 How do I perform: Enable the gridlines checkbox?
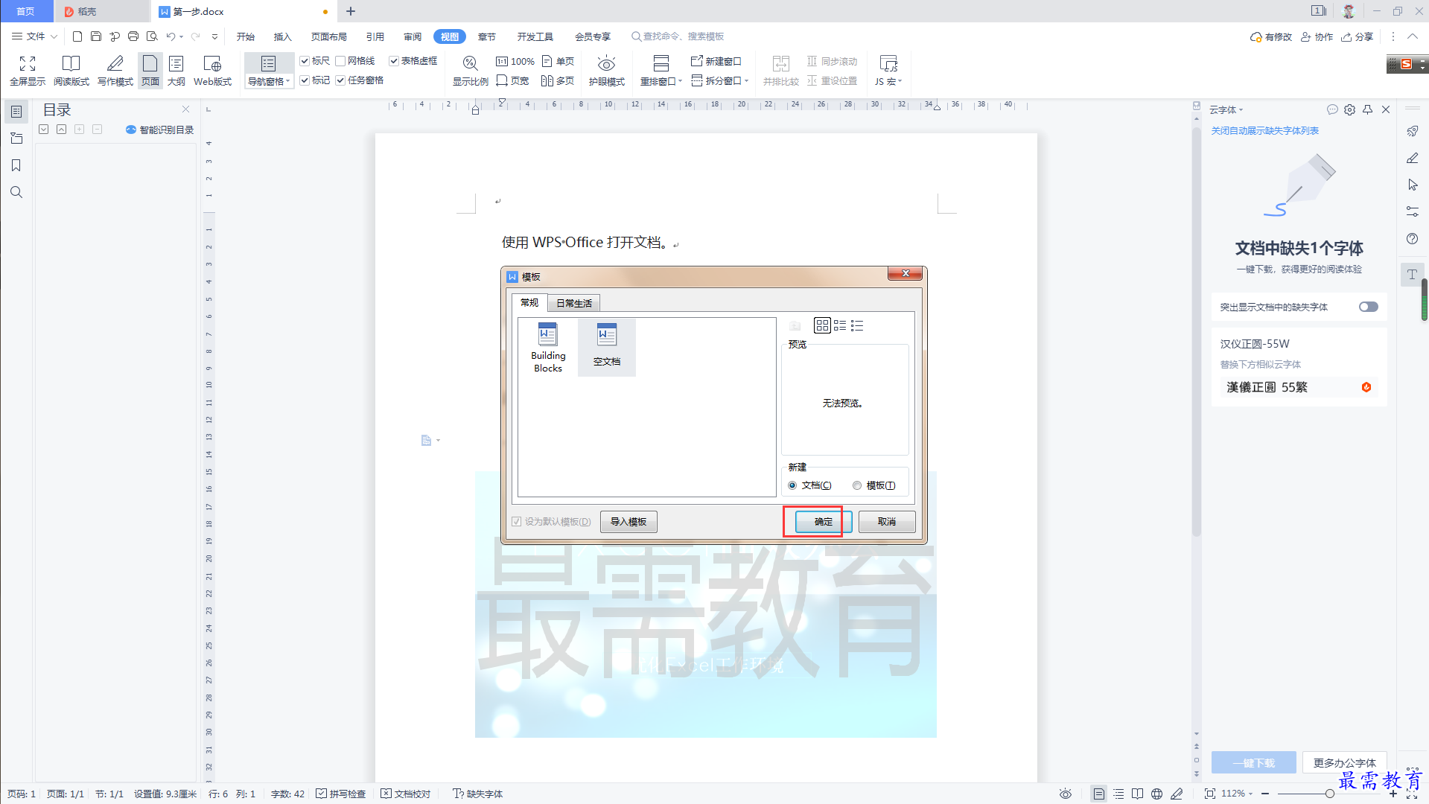340,61
